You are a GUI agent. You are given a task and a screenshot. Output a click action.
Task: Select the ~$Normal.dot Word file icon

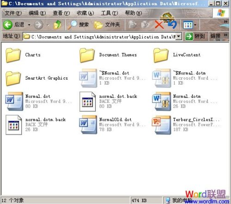point(88,78)
